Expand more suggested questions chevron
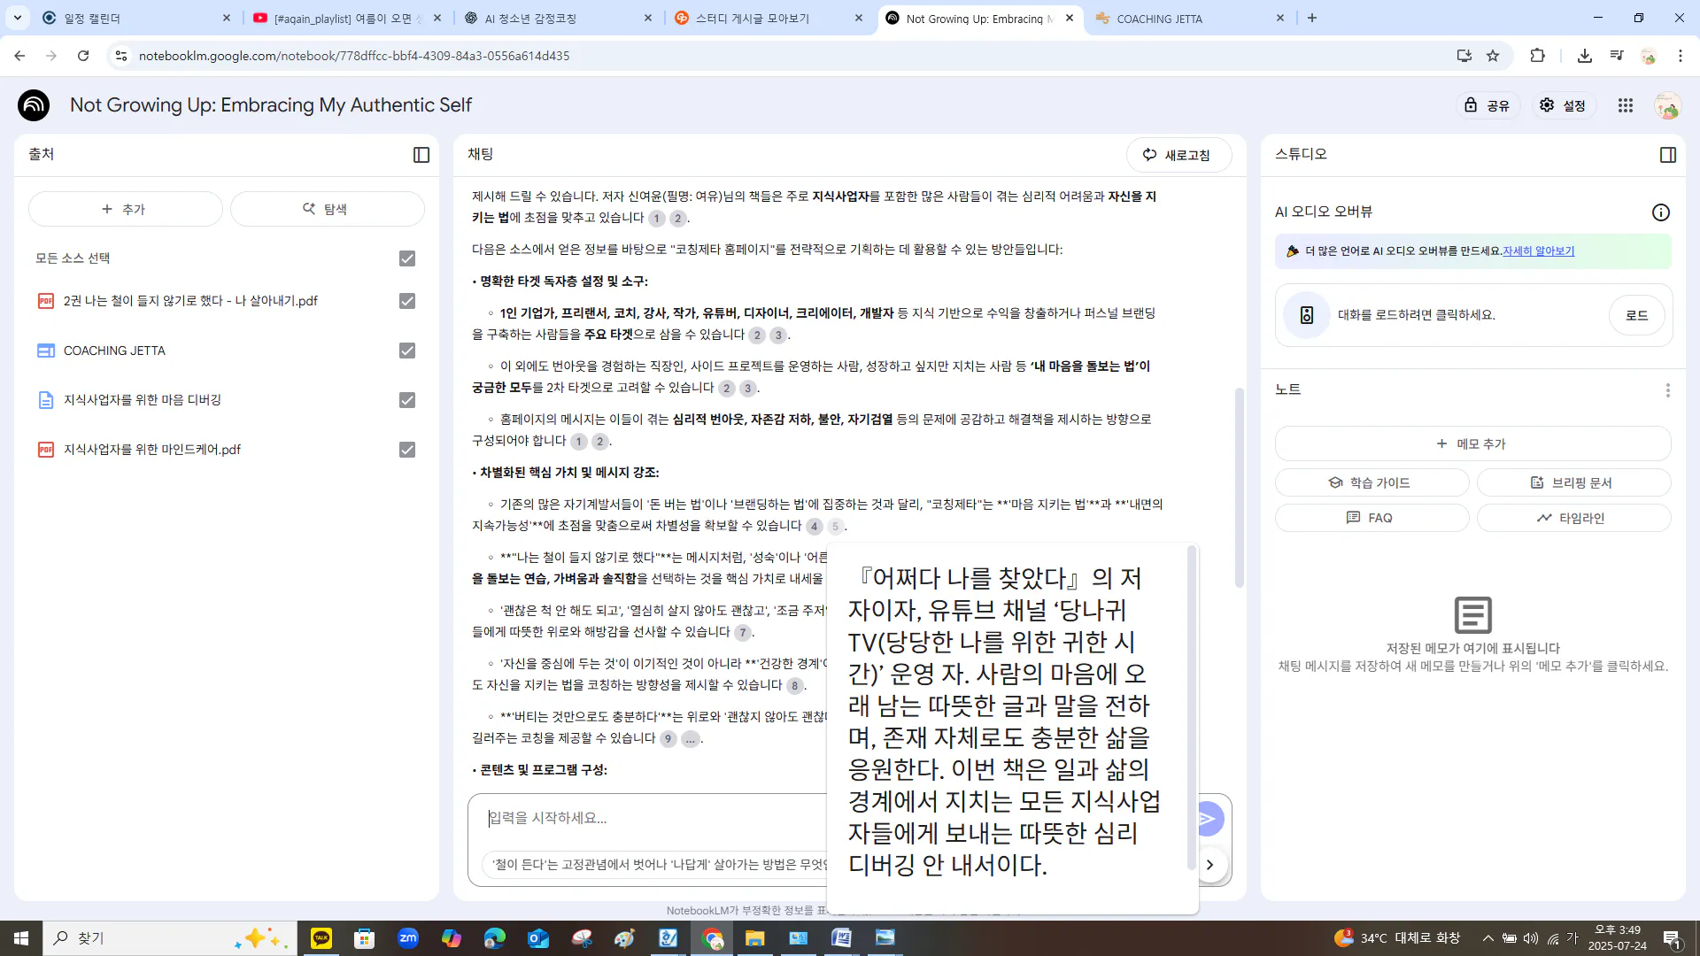This screenshot has width=1700, height=956. (x=1210, y=865)
